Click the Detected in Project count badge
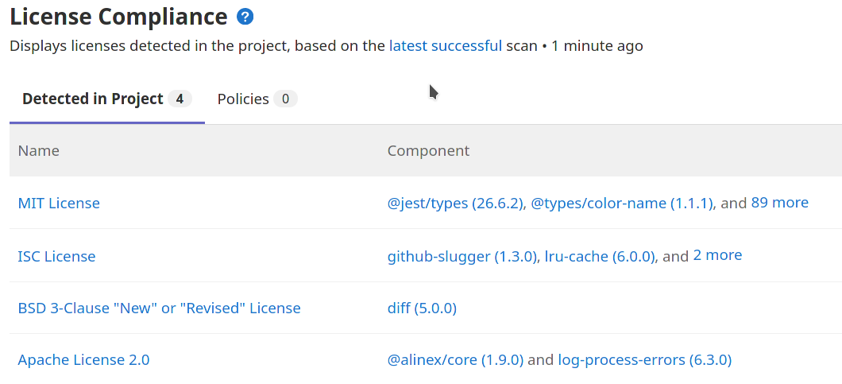This screenshot has height=384, width=842. click(180, 99)
